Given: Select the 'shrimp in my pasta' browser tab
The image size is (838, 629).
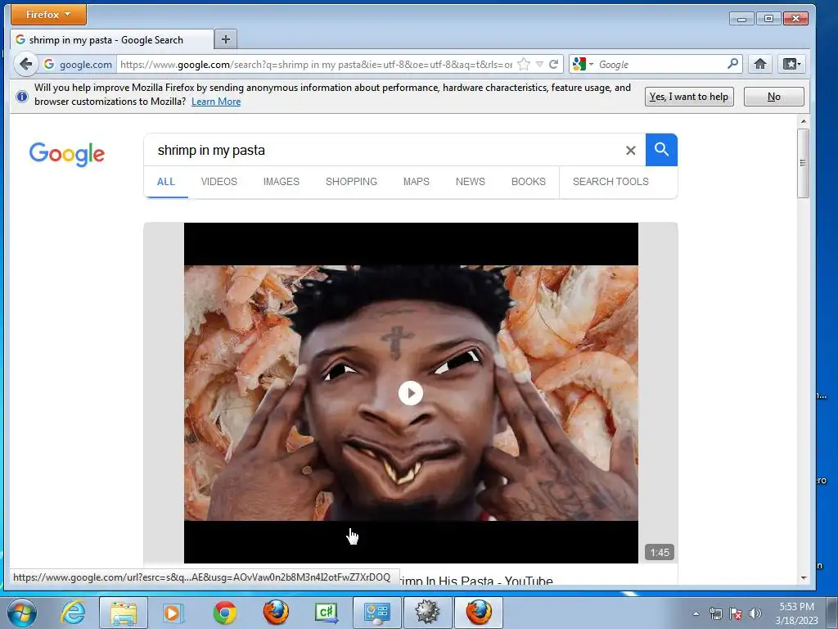Looking at the screenshot, I should point(112,40).
